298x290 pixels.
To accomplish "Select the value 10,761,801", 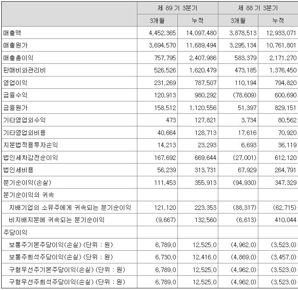I will coord(281,45).
